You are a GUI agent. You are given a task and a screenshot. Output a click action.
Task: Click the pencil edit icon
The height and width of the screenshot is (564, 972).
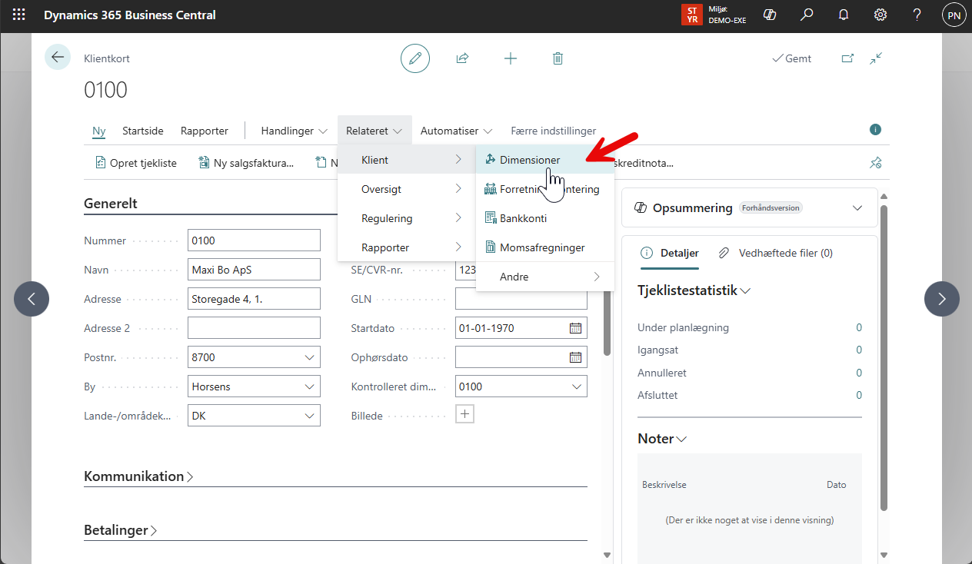(415, 58)
